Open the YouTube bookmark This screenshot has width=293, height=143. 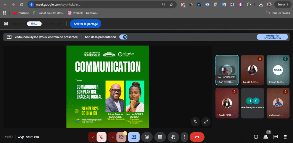coord(21,13)
